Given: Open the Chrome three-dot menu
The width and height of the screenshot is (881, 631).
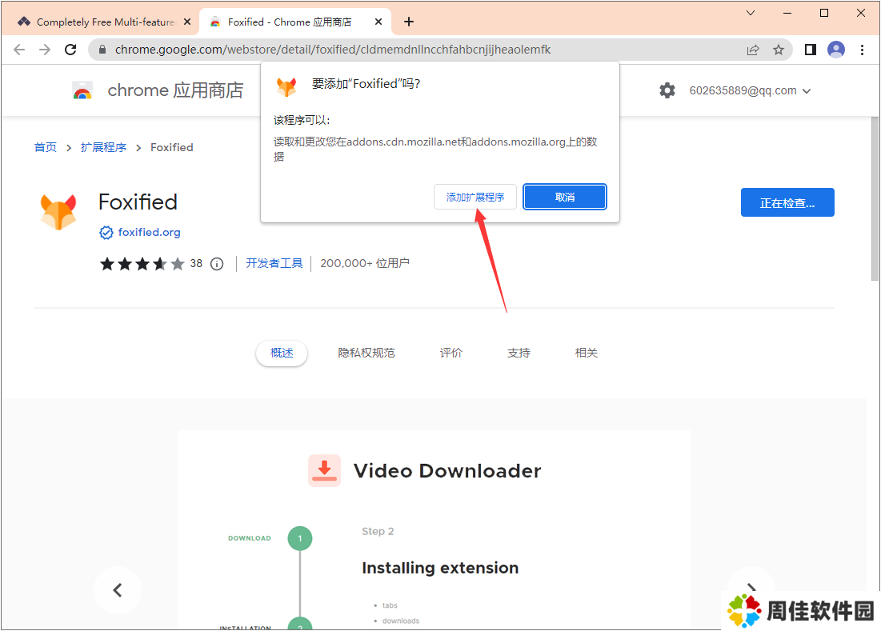Looking at the screenshot, I should coord(862,50).
